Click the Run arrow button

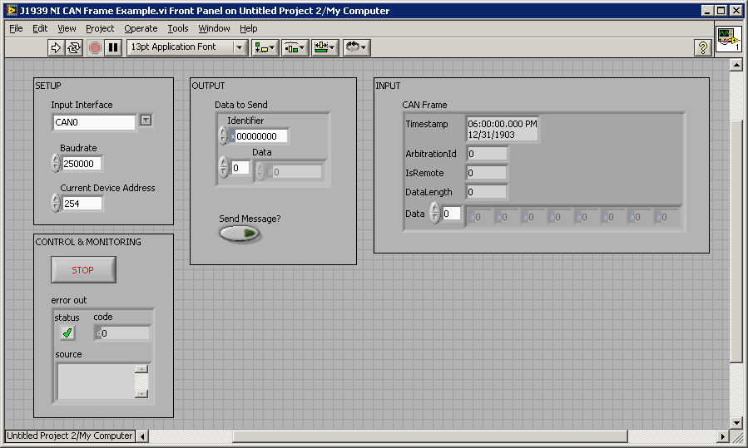(x=56, y=47)
